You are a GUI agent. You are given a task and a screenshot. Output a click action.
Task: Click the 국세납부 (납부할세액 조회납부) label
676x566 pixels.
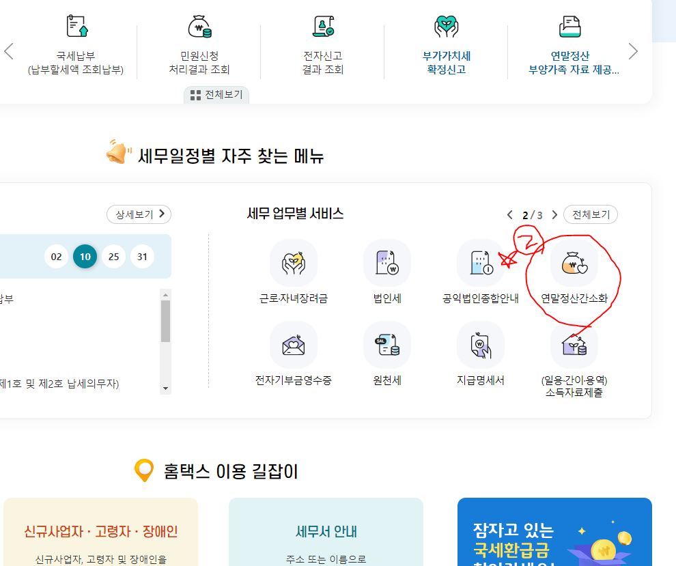tap(76, 63)
